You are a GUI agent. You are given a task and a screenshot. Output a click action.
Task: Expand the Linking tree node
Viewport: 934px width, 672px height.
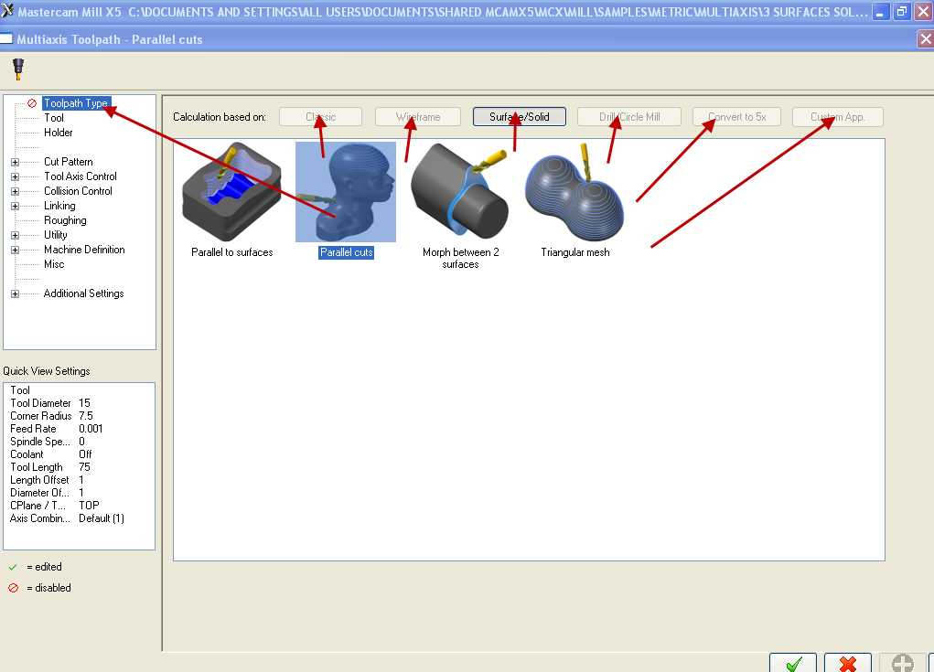(x=15, y=206)
